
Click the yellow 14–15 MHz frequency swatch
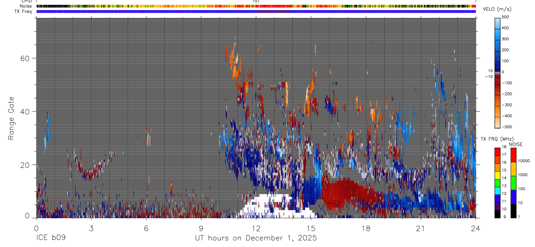(x=498, y=174)
